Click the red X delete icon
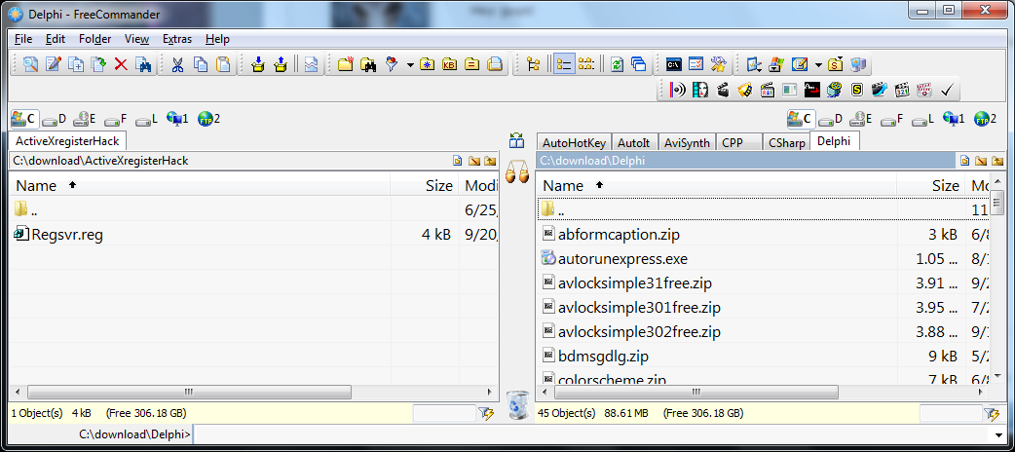The width and height of the screenshot is (1015, 452). click(x=121, y=64)
